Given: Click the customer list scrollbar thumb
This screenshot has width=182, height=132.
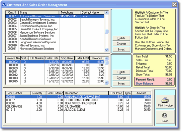Looking at the screenshot, I should [x=106, y=31].
